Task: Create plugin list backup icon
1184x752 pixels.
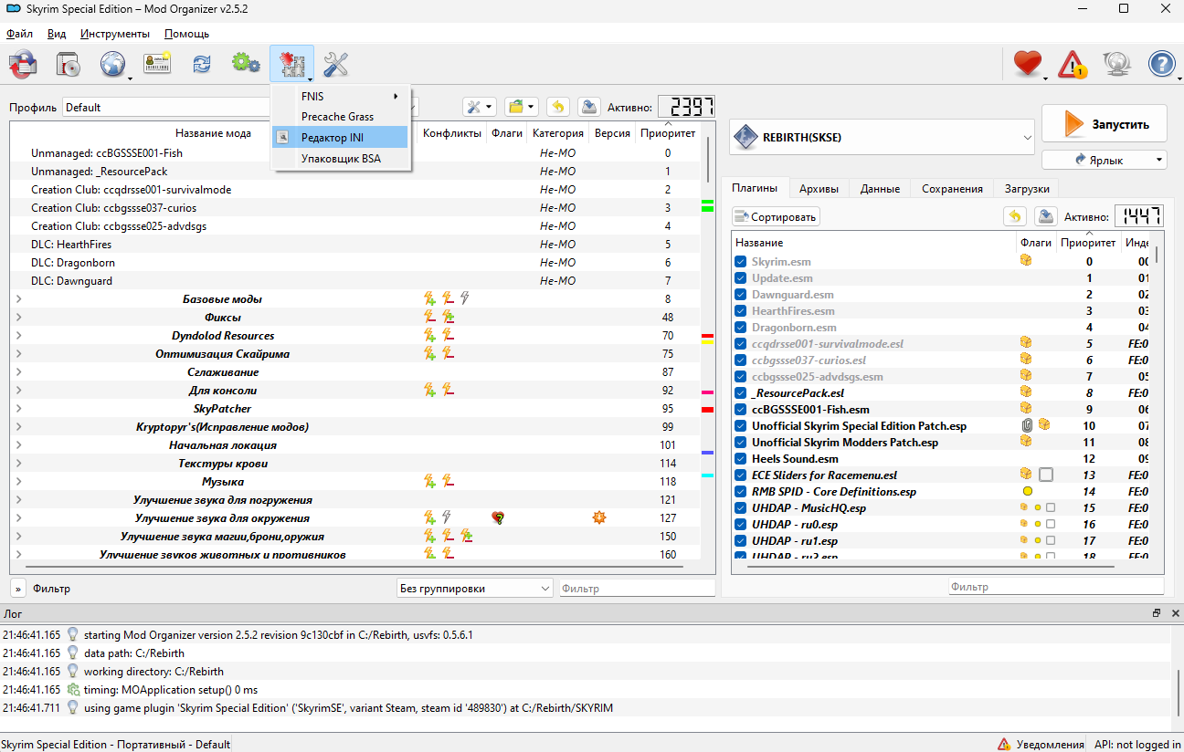Action: click(1046, 216)
